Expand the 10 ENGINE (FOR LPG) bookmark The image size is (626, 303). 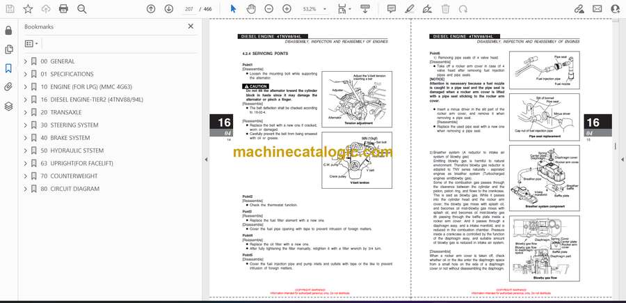[x=26, y=87]
